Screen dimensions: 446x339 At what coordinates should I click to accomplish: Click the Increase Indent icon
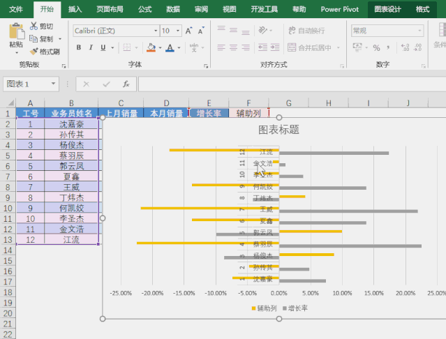275,47
